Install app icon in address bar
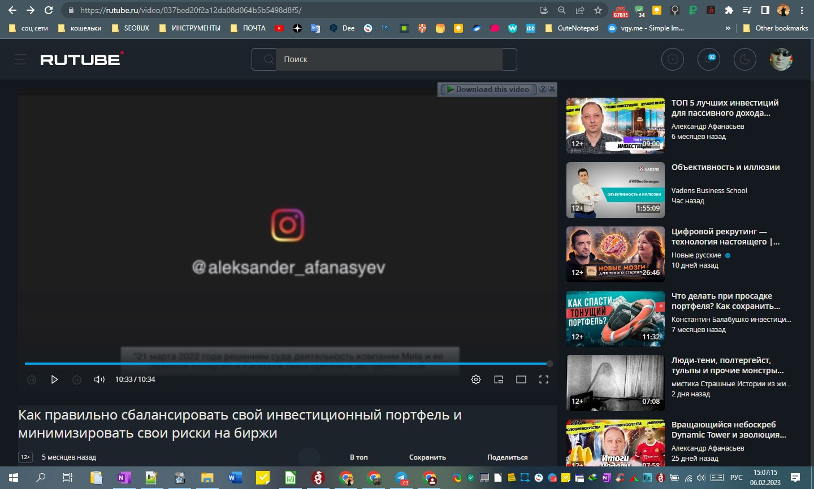 coord(544,10)
